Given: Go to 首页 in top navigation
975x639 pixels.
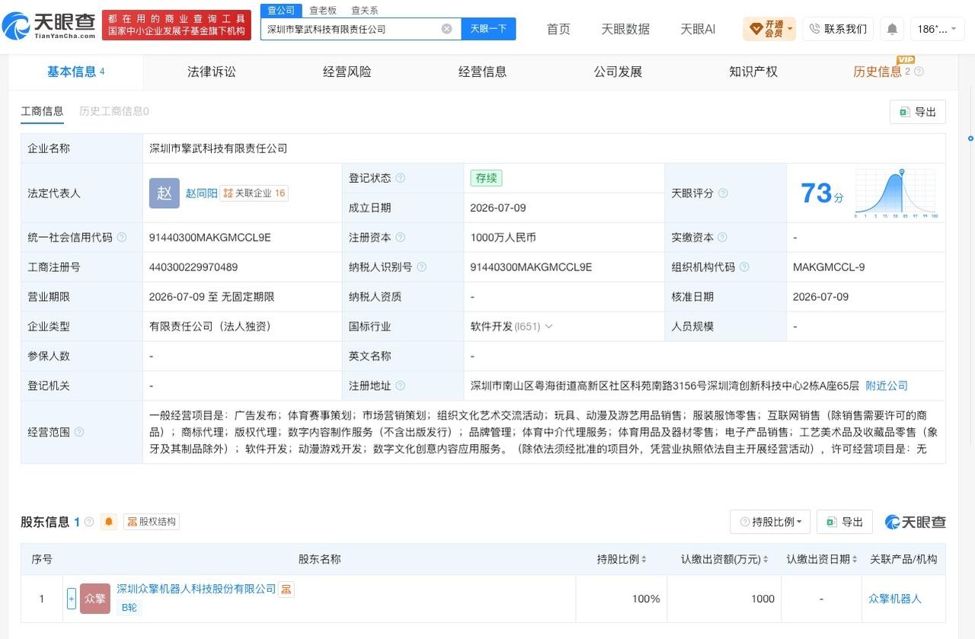Looking at the screenshot, I should pyautogui.click(x=558, y=29).
